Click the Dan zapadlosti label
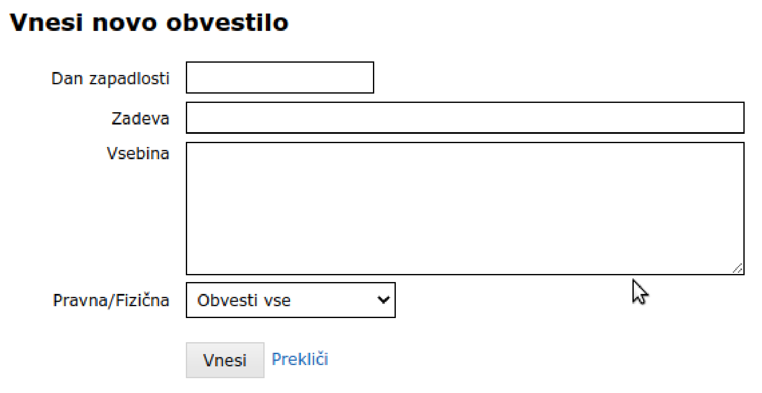762x393 pixels. tap(111, 78)
